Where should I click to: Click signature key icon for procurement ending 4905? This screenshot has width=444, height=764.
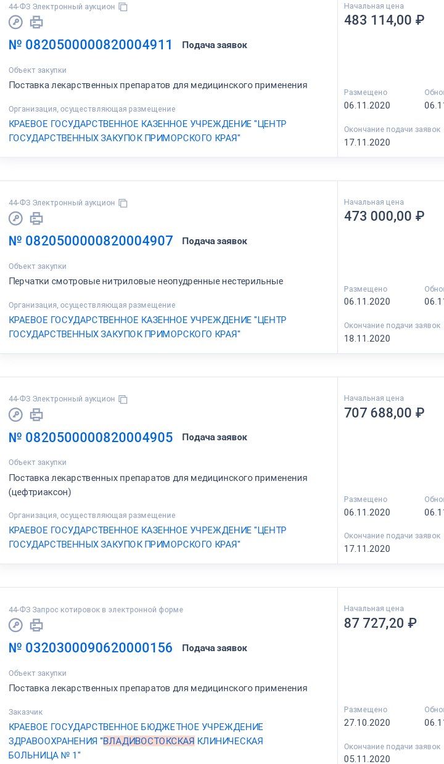(x=15, y=414)
